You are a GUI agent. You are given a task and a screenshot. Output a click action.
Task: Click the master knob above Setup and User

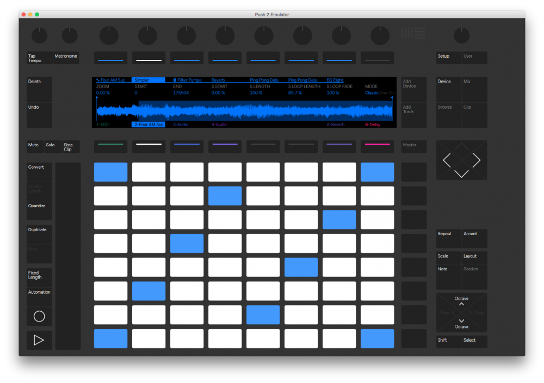pos(461,35)
